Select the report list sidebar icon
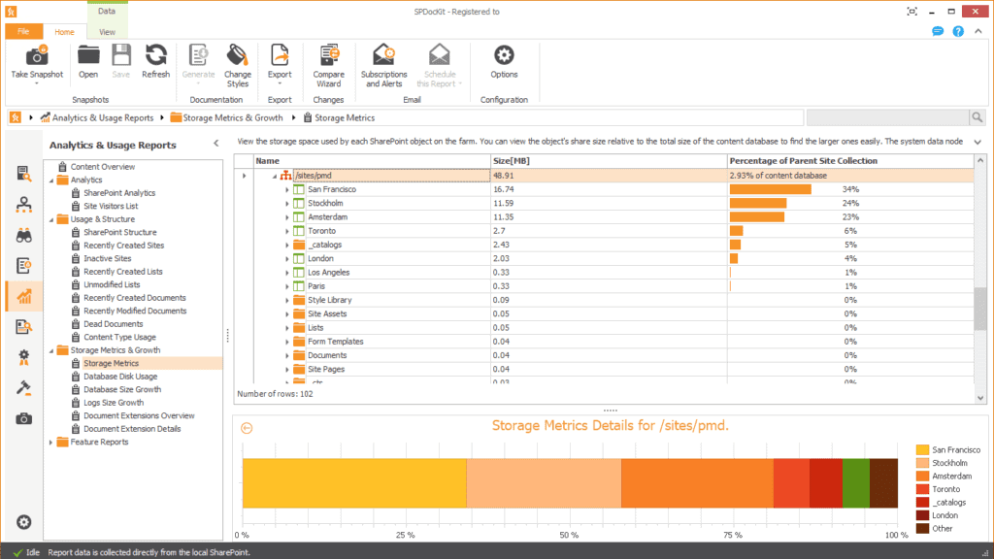994x559 pixels. pos(24,266)
